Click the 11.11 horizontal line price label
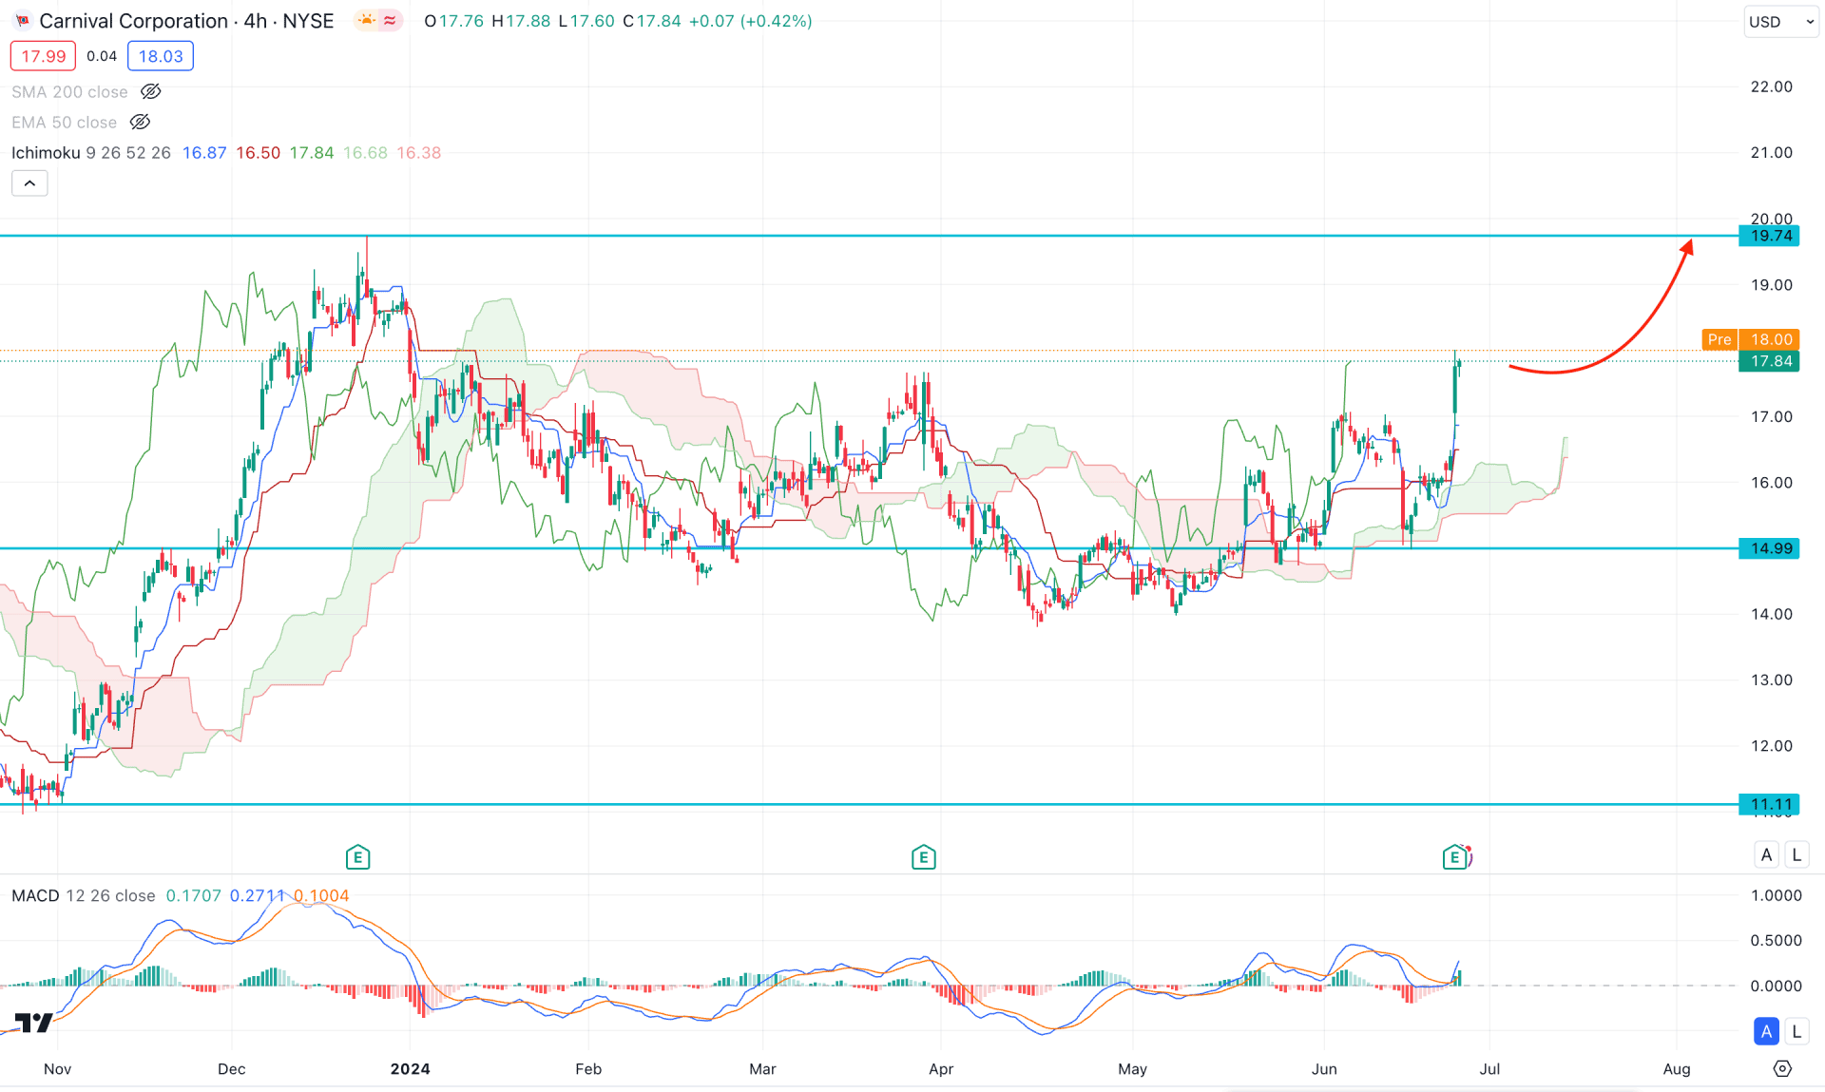Image resolution: width=1825 pixels, height=1092 pixels. (x=1769, y=804)
